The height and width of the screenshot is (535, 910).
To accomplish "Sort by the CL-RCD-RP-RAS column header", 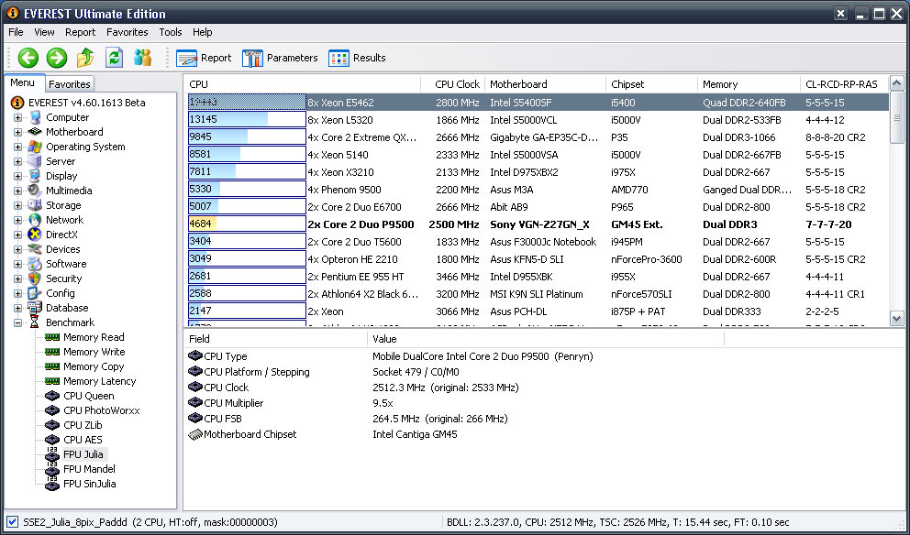I will [x=845, y=84].
